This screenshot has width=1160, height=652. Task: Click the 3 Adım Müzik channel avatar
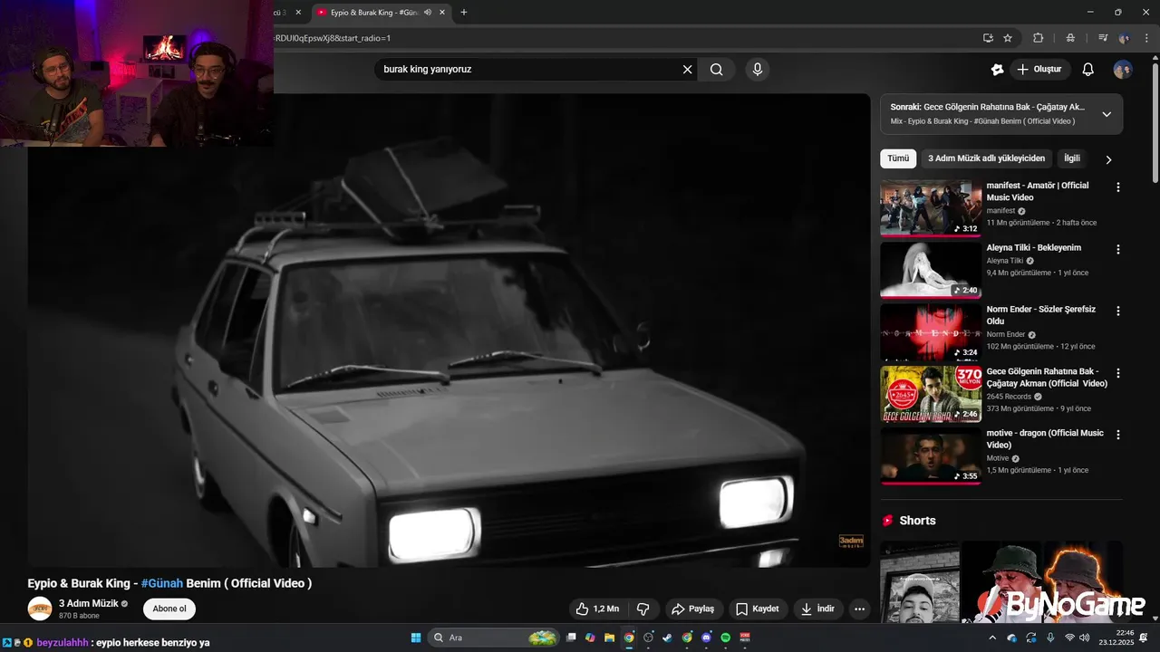40,609
